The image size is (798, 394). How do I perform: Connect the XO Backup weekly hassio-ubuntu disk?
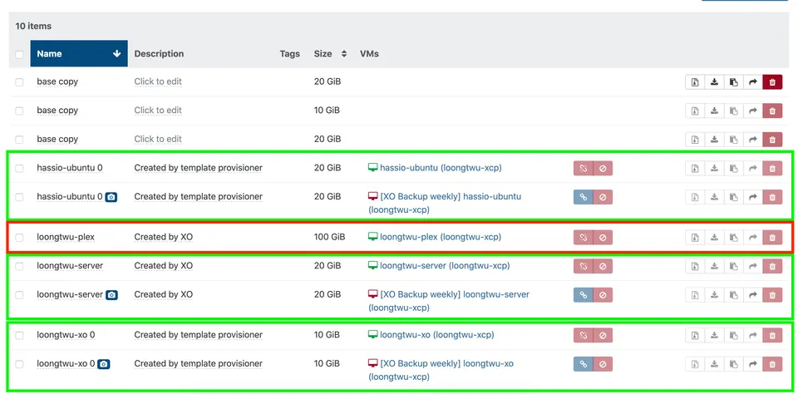[x=584, y=197]
